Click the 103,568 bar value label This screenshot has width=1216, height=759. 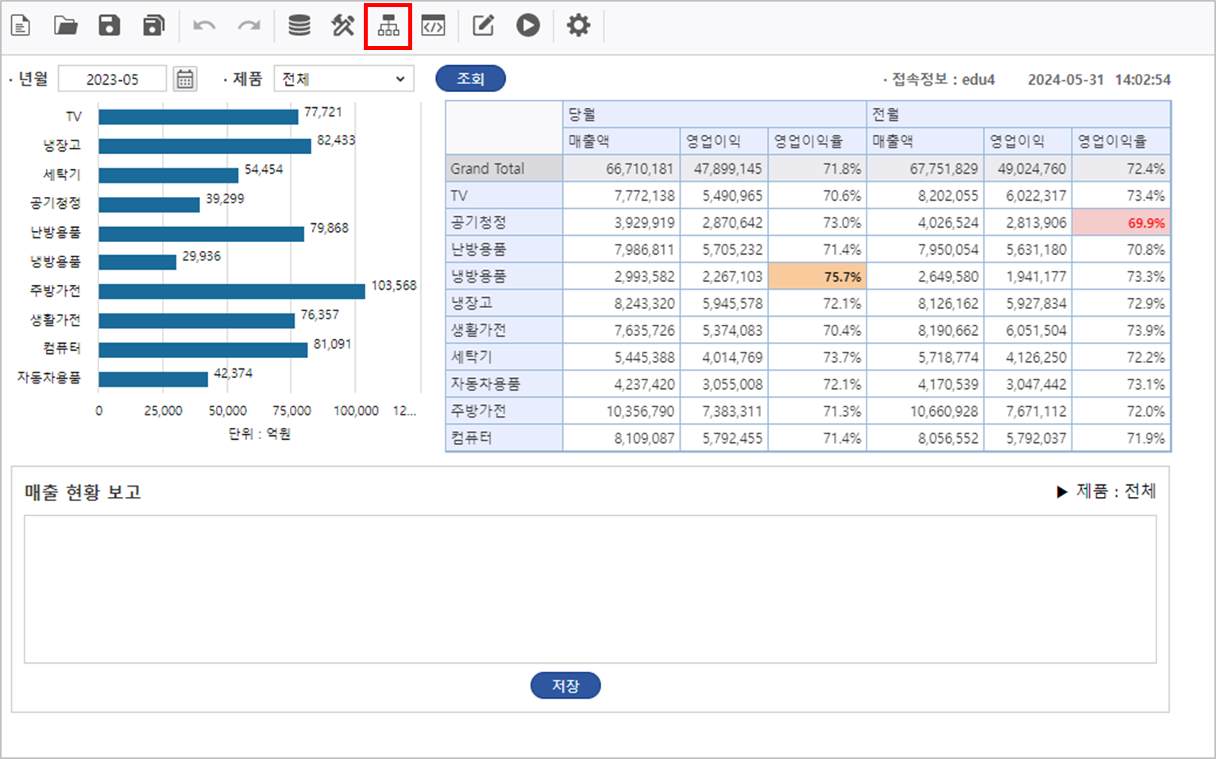coord(394,285)
